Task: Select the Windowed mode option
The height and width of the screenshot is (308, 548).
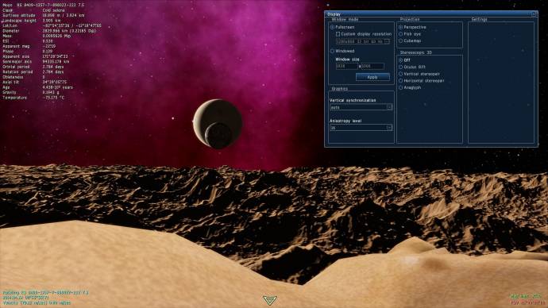Action: [x=332, y=51]
